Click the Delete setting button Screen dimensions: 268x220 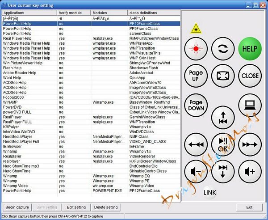coord(106,207)
